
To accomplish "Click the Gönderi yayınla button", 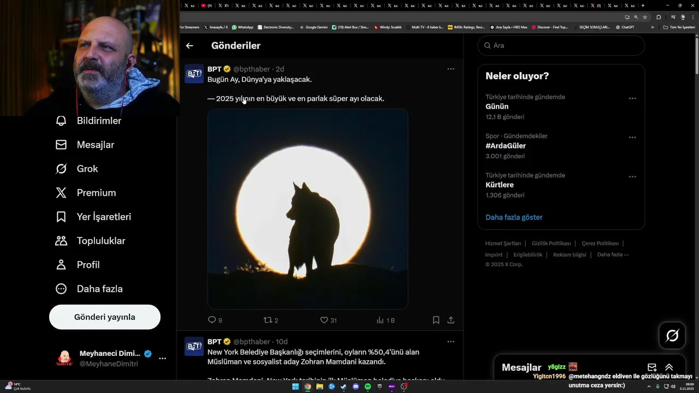I will click(x=105, y=317).
